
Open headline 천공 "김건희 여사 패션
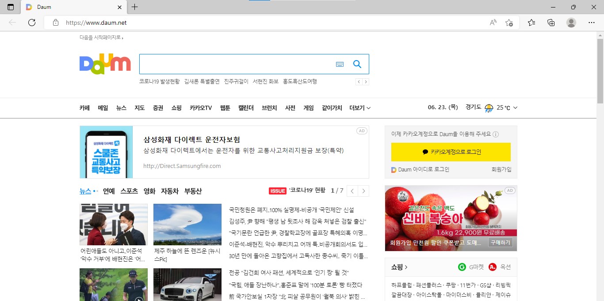[289, 273]
